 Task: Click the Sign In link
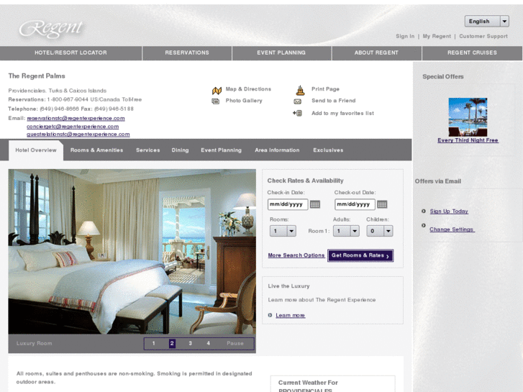(x=405, y=36)
